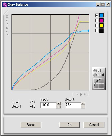Image resolution: width=112 pixels, height=136 pixels.
Task: Uncheck the cyan channel checkbox
Action: pos(97,15)
